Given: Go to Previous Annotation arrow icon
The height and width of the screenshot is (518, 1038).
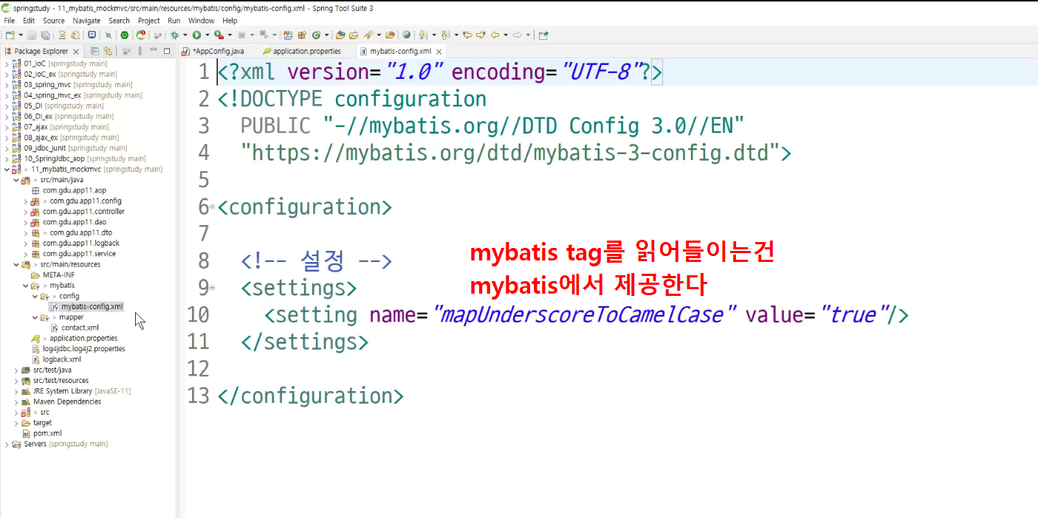Looking at the screenshot, I should (445, 35).
